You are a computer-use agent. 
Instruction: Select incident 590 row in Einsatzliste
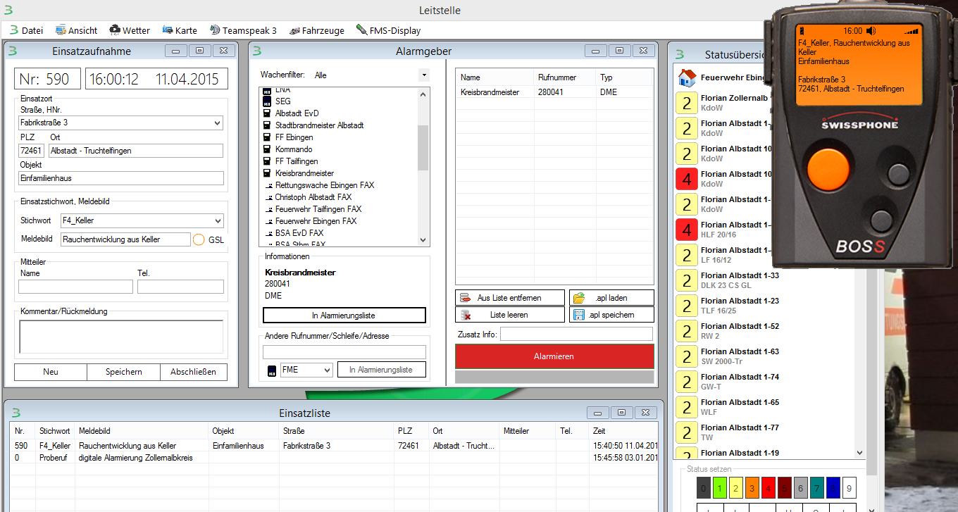click(x=211, y=446)
